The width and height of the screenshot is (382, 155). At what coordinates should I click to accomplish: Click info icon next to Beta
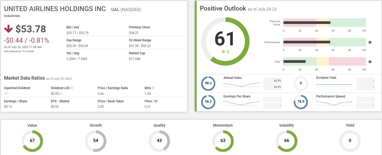153,88
